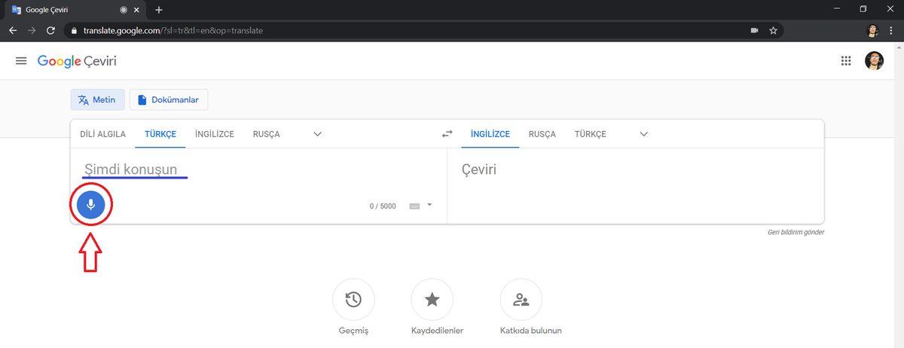Open the Katkıda bulunun contribute icon
The width and height of the screenshot is (904, 348).
(521, 299)
